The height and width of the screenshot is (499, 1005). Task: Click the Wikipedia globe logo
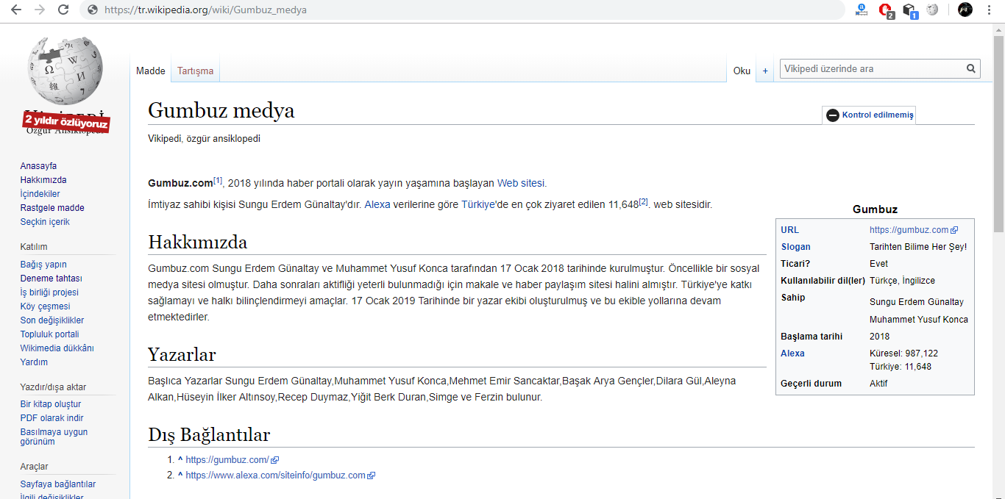click(x=64, y=70)
